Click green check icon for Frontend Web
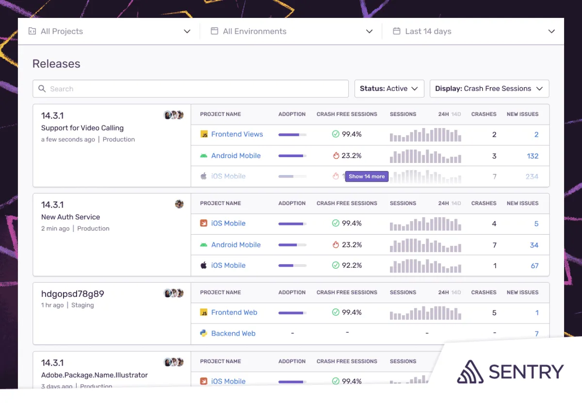Viewport: 582px width, 403px height. click(x=336, y=312)
